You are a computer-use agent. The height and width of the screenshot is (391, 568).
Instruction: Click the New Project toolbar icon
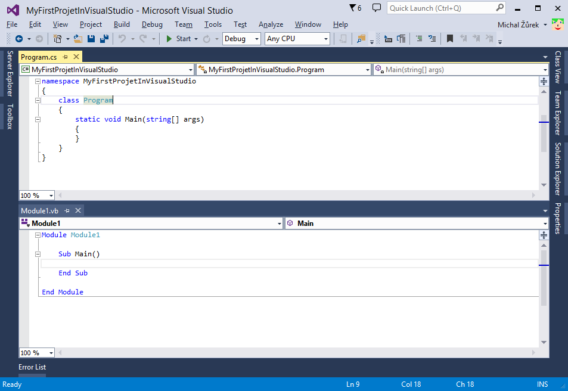pos(58,38)
